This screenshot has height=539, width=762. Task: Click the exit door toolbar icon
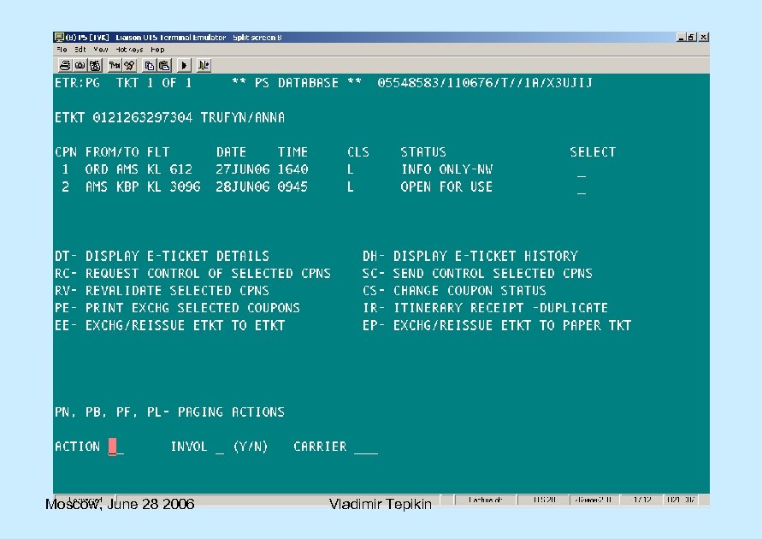pos(204,65)
